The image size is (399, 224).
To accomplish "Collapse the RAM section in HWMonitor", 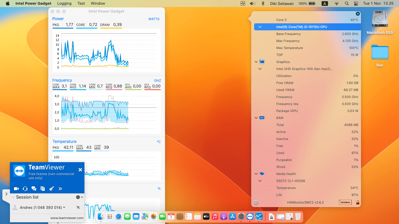I will pyautogui.click(x=256, y=118).
